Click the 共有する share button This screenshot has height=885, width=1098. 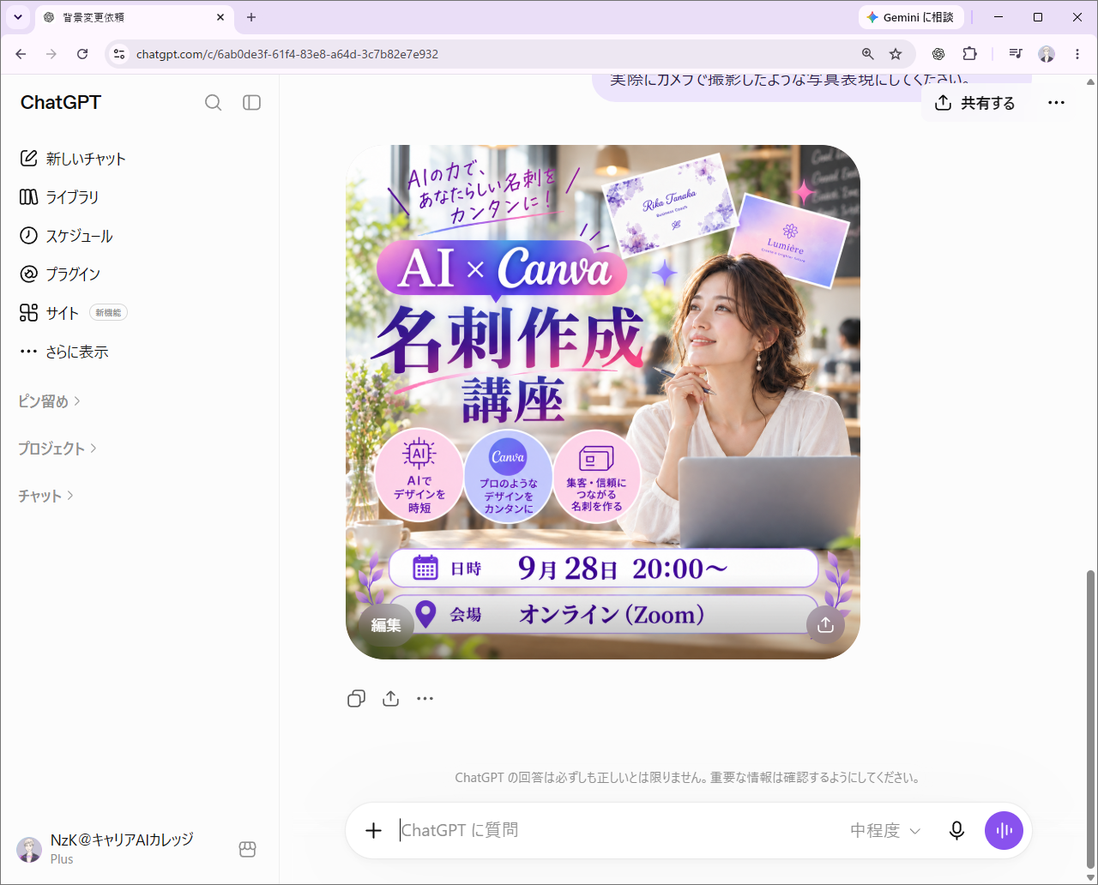pos(974,103)
